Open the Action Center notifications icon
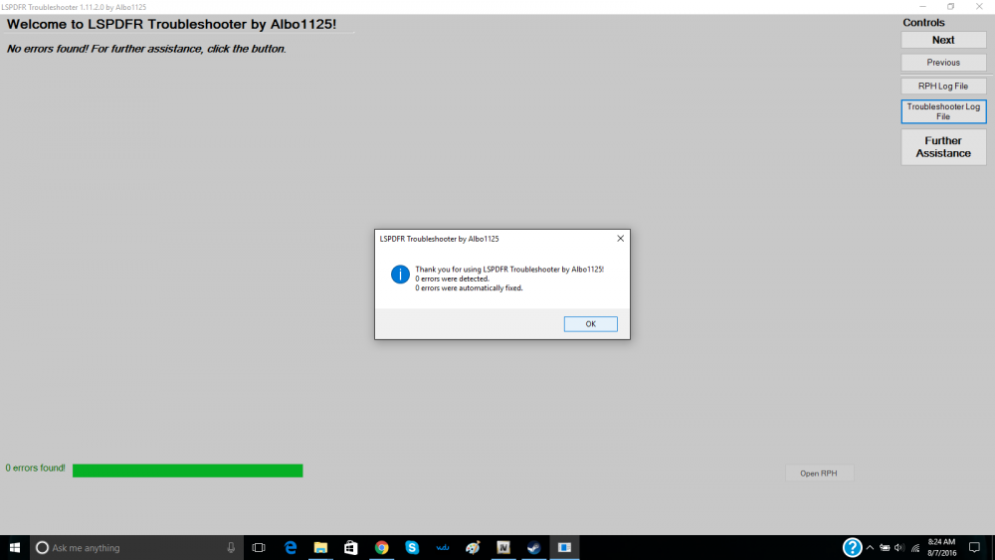The height and width of the screenshot is (560, 995). coord(975,547)
